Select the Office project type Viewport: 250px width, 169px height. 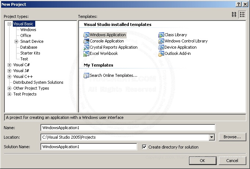[x=26, y=35]
